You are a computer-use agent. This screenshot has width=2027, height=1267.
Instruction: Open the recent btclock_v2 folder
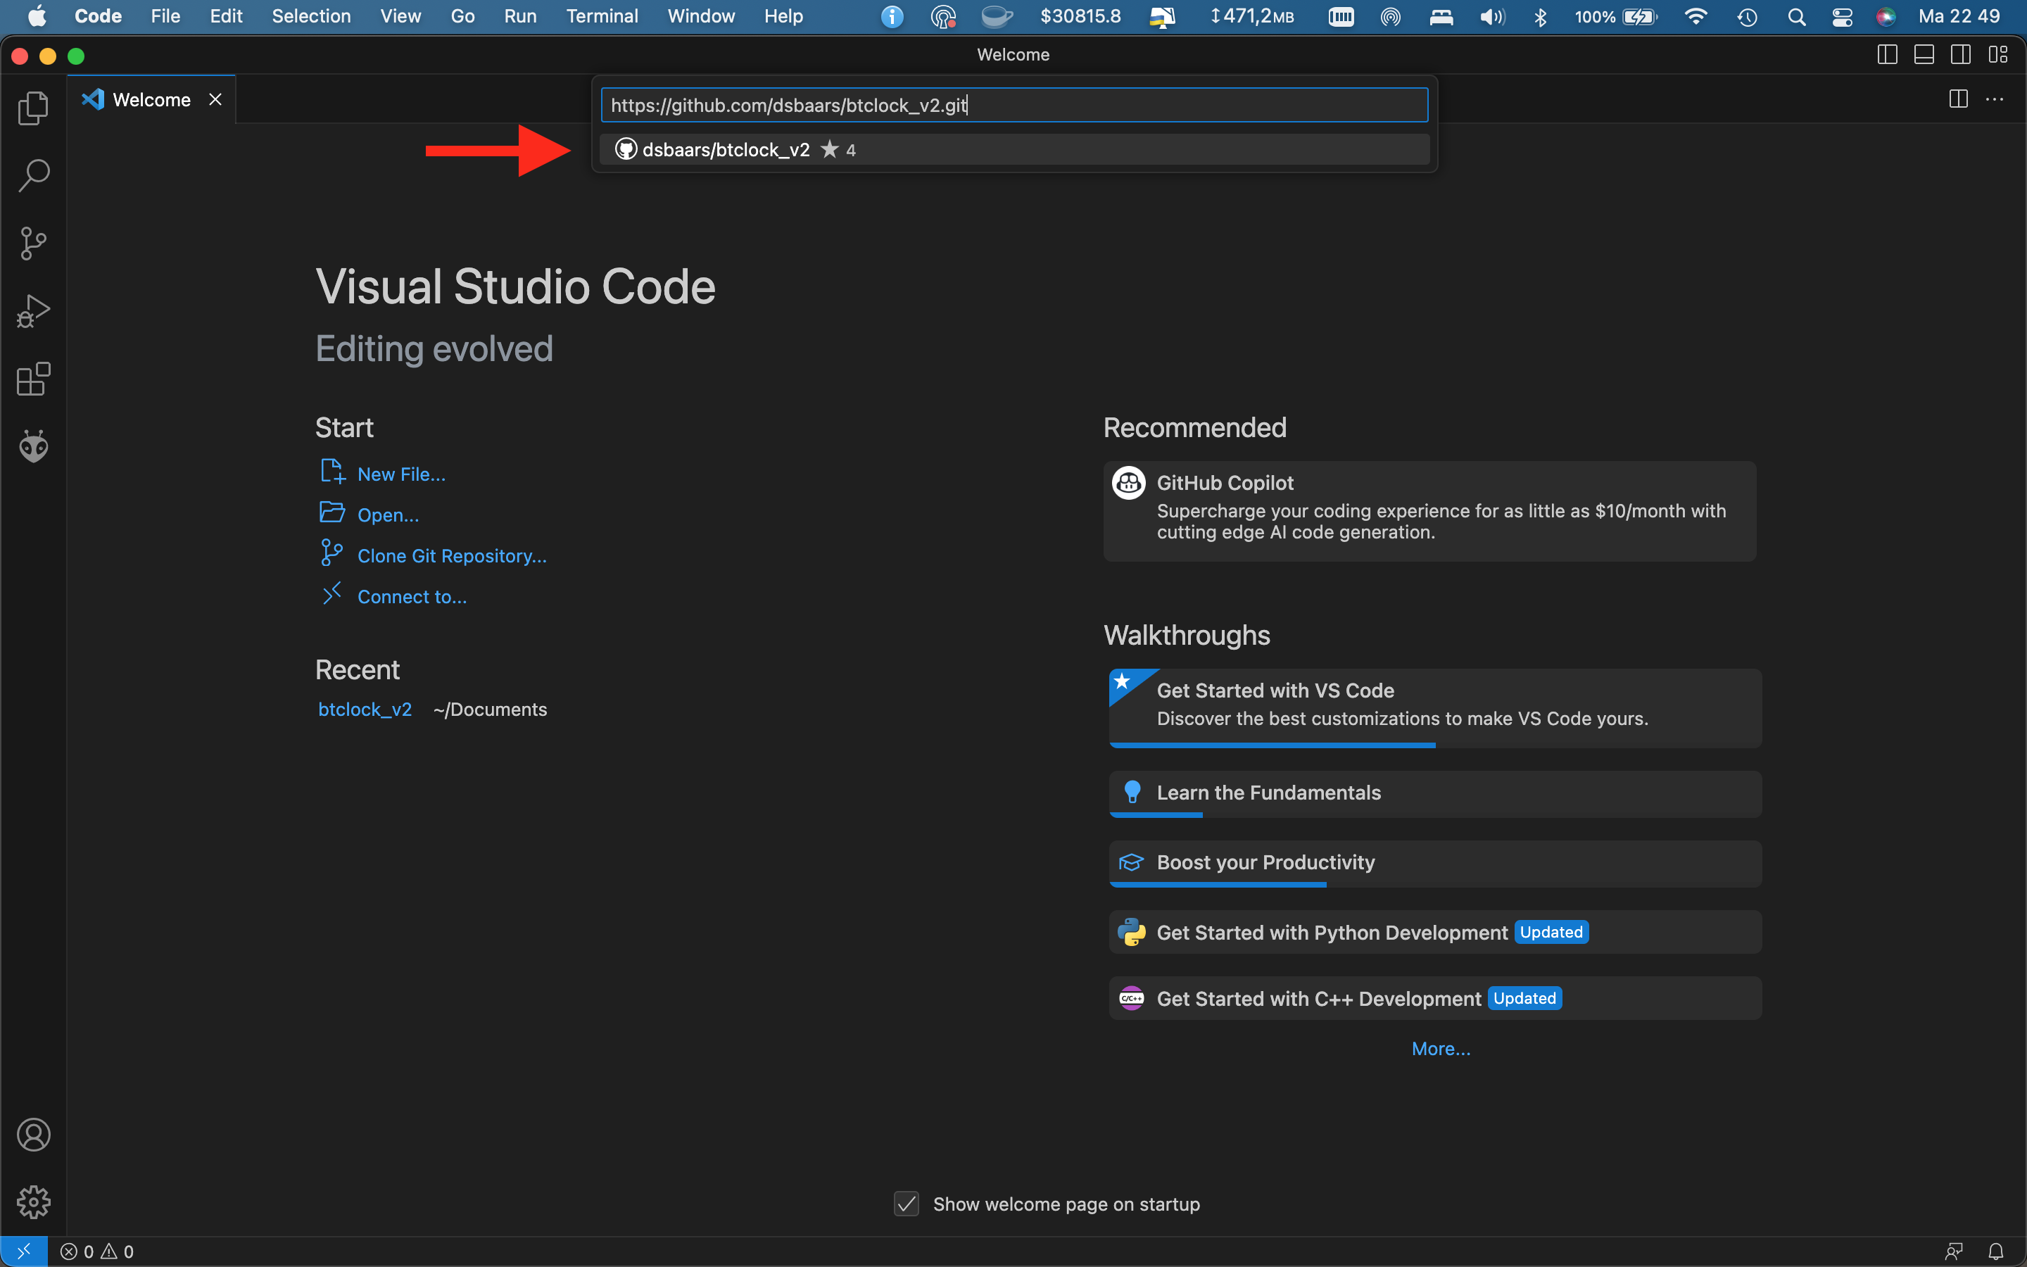point(365,709)
